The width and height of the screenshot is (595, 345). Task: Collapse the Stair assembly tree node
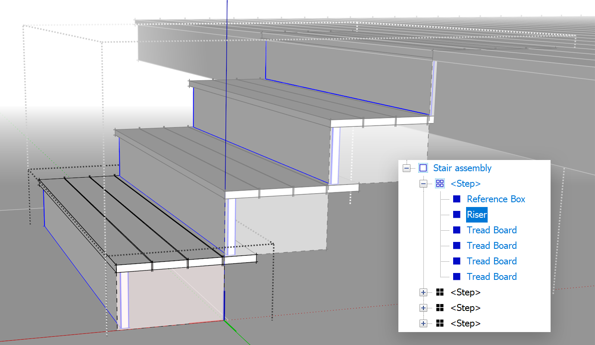407,168
